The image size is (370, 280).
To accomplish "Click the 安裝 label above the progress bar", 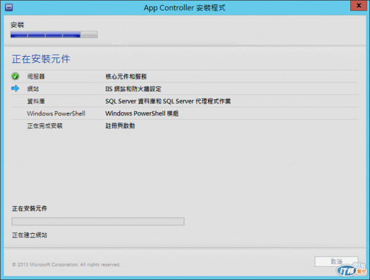I will point(17,25).
